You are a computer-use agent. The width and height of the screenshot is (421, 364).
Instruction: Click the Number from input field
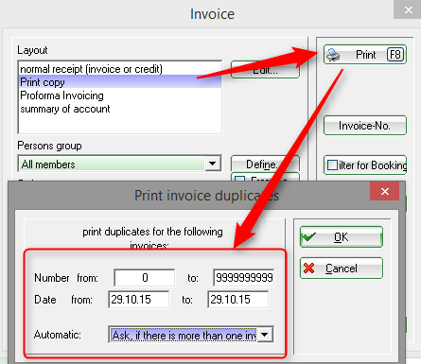(x=145, y=278)
